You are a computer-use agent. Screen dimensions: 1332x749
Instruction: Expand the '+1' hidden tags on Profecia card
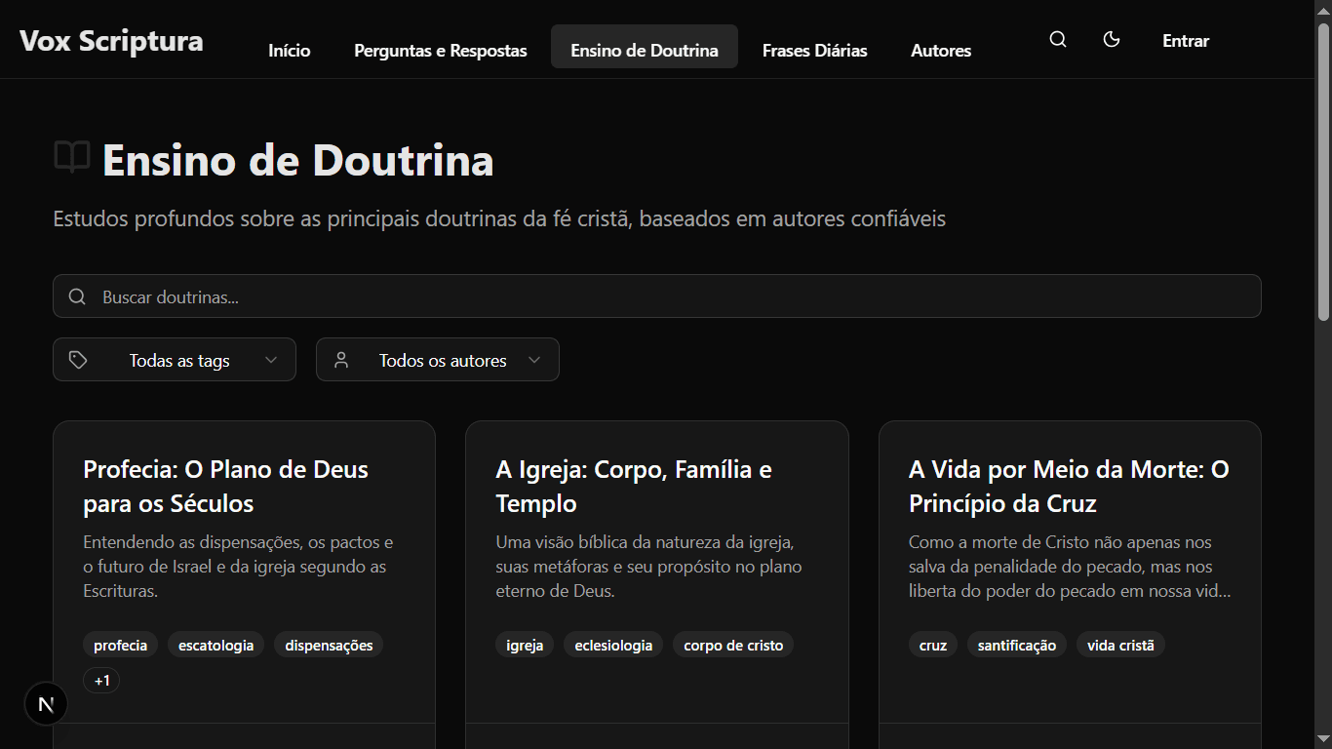point(101,680)
